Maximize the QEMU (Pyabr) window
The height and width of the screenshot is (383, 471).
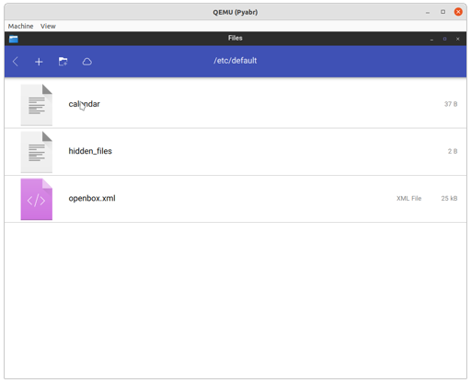pos(442,12)
